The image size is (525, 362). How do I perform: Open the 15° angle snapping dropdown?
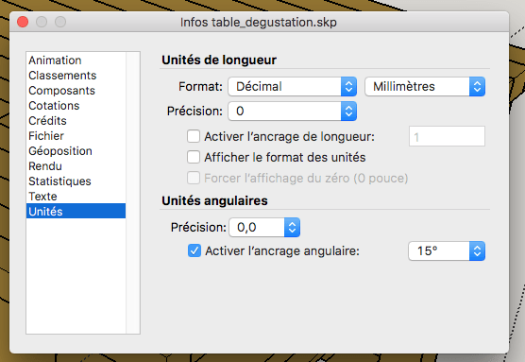447,250
